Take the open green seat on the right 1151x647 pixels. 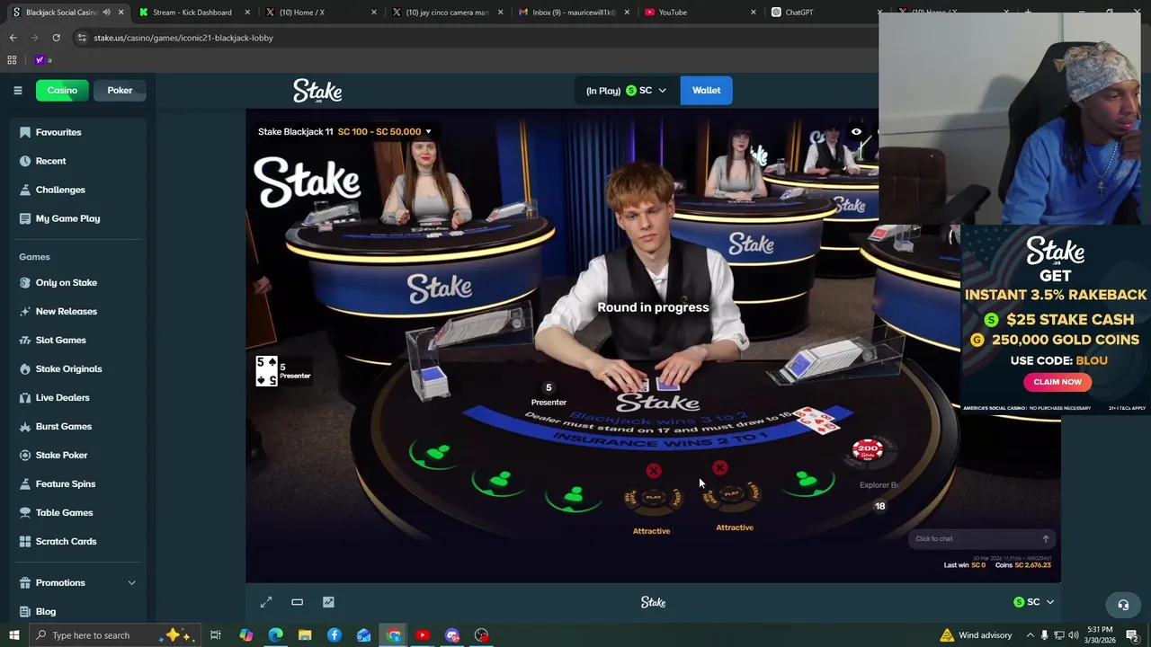(807, 482)
